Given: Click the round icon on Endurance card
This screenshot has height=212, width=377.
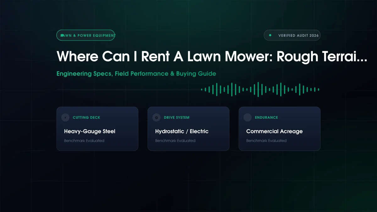Looking at the screenshot, I should point(248,118).
